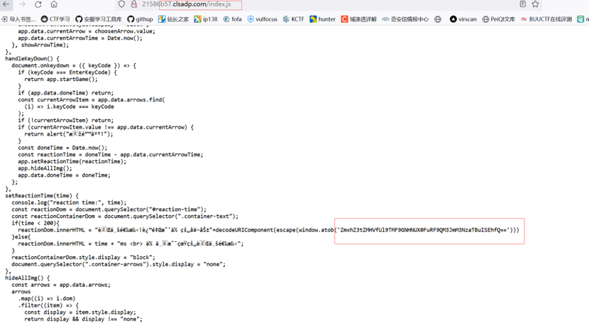Click the 'if (!currentArrowItem) return;' line
The width and height of the screenshot is (589, 323).
[65, 120]
